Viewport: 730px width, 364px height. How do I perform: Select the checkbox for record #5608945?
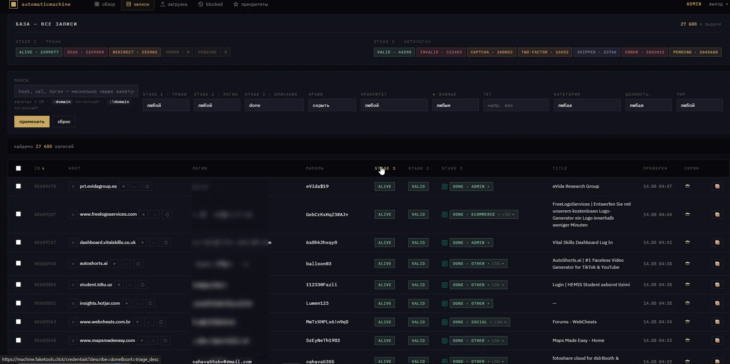click(18, 263)
